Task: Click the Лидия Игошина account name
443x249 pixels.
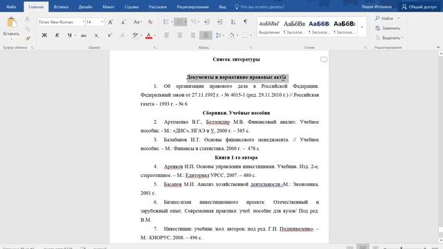Action: click(x=377, y=7)
